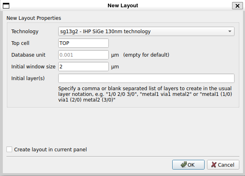Click the green checkmark icon on OK
Image resolution: width=245 pixels, height=176 pixels.
point(184,165)
